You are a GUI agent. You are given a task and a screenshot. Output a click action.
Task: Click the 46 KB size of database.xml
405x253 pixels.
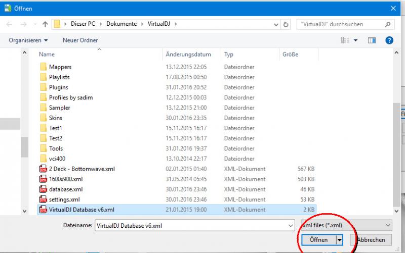[x=307, y=189]
